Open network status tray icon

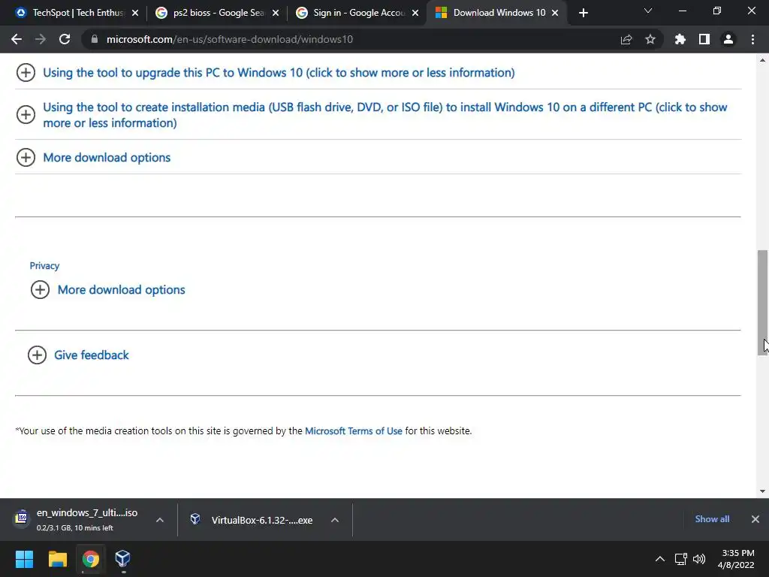(x=680, y=559)
